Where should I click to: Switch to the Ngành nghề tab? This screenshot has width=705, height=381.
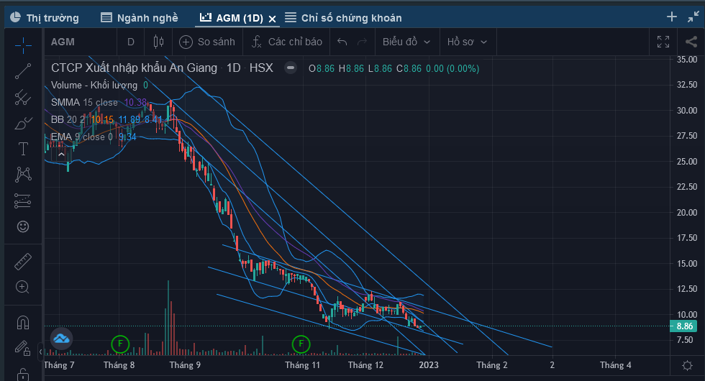point(140,18)
